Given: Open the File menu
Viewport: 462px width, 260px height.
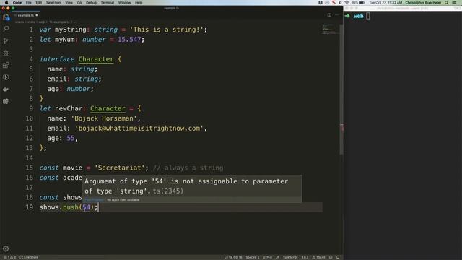Looking at the screenshot, I should [29, 3].
